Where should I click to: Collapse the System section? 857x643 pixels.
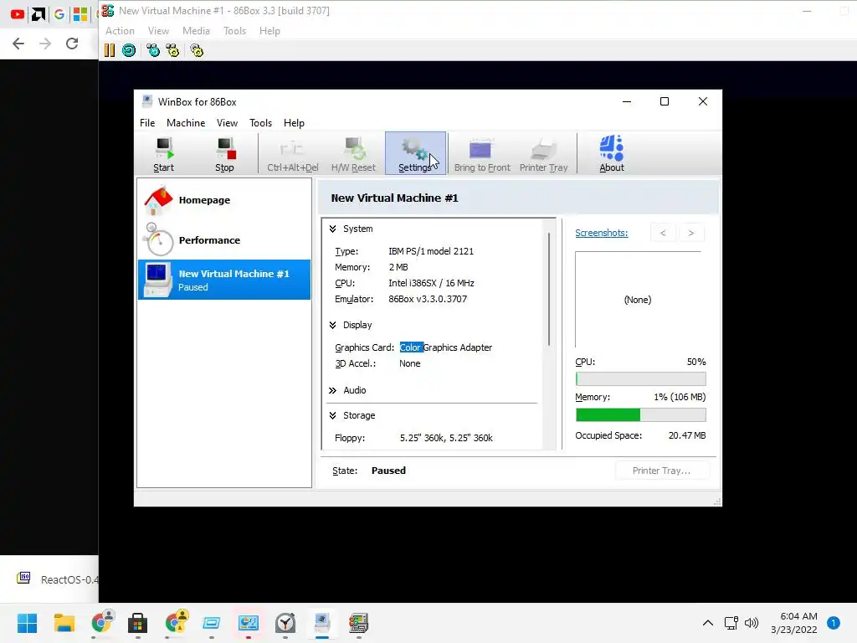pos(332,229)
